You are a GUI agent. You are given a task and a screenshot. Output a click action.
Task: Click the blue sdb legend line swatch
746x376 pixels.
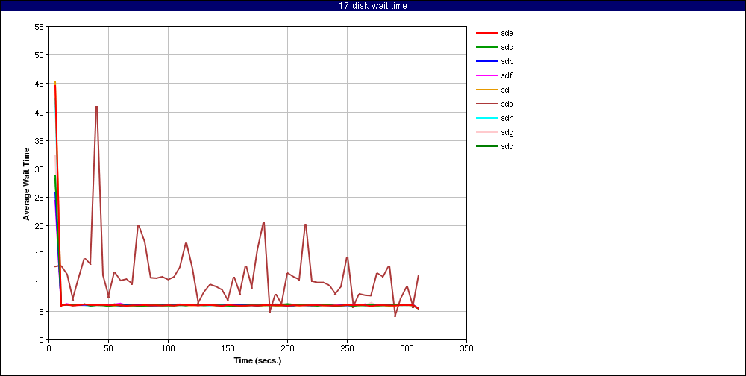[487, 61]
